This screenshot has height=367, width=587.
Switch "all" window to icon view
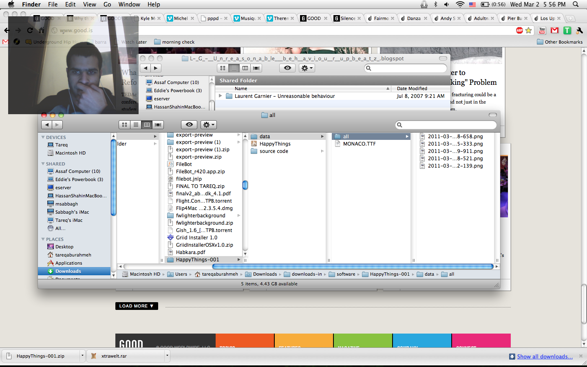125,125
